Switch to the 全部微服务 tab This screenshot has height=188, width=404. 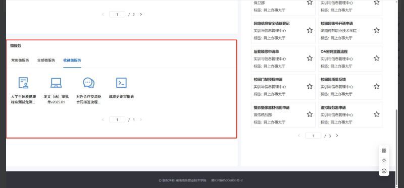coord(46,60)
